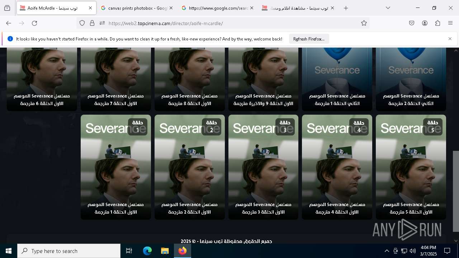
Task: Select the Aoife McArdle tab
Action: click(x=56, y=8)
